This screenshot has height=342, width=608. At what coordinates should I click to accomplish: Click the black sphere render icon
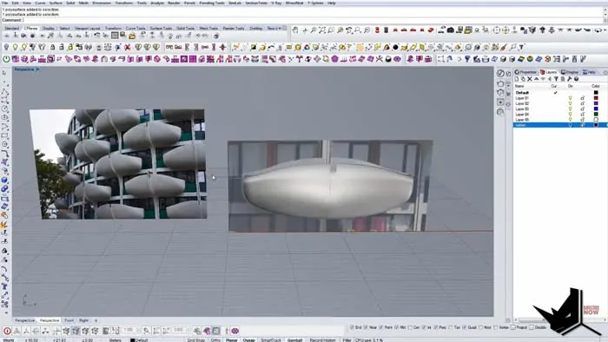pos(395,47)
